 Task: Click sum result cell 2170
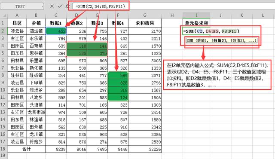(x=145, y=31)
